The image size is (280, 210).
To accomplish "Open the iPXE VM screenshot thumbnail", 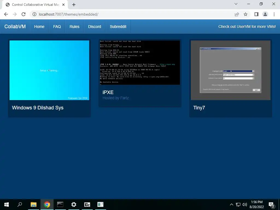I will coord(140,63).
